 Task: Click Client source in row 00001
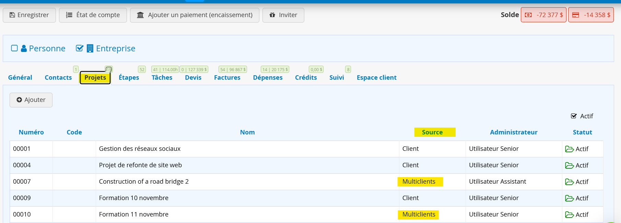[411, 149]
